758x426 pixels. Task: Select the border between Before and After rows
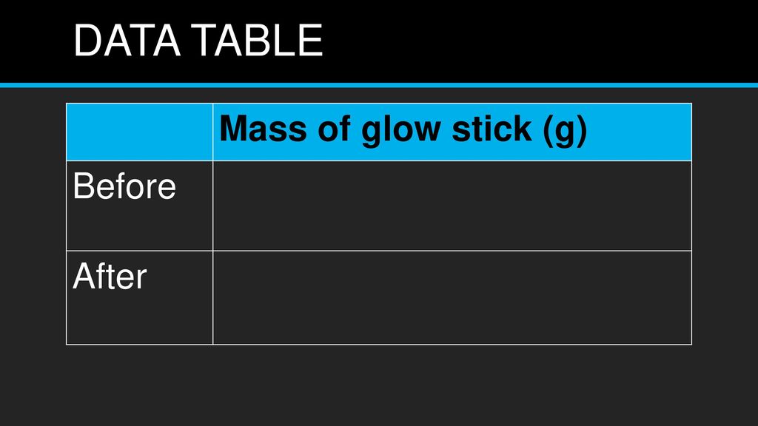[x=379, y=251]
